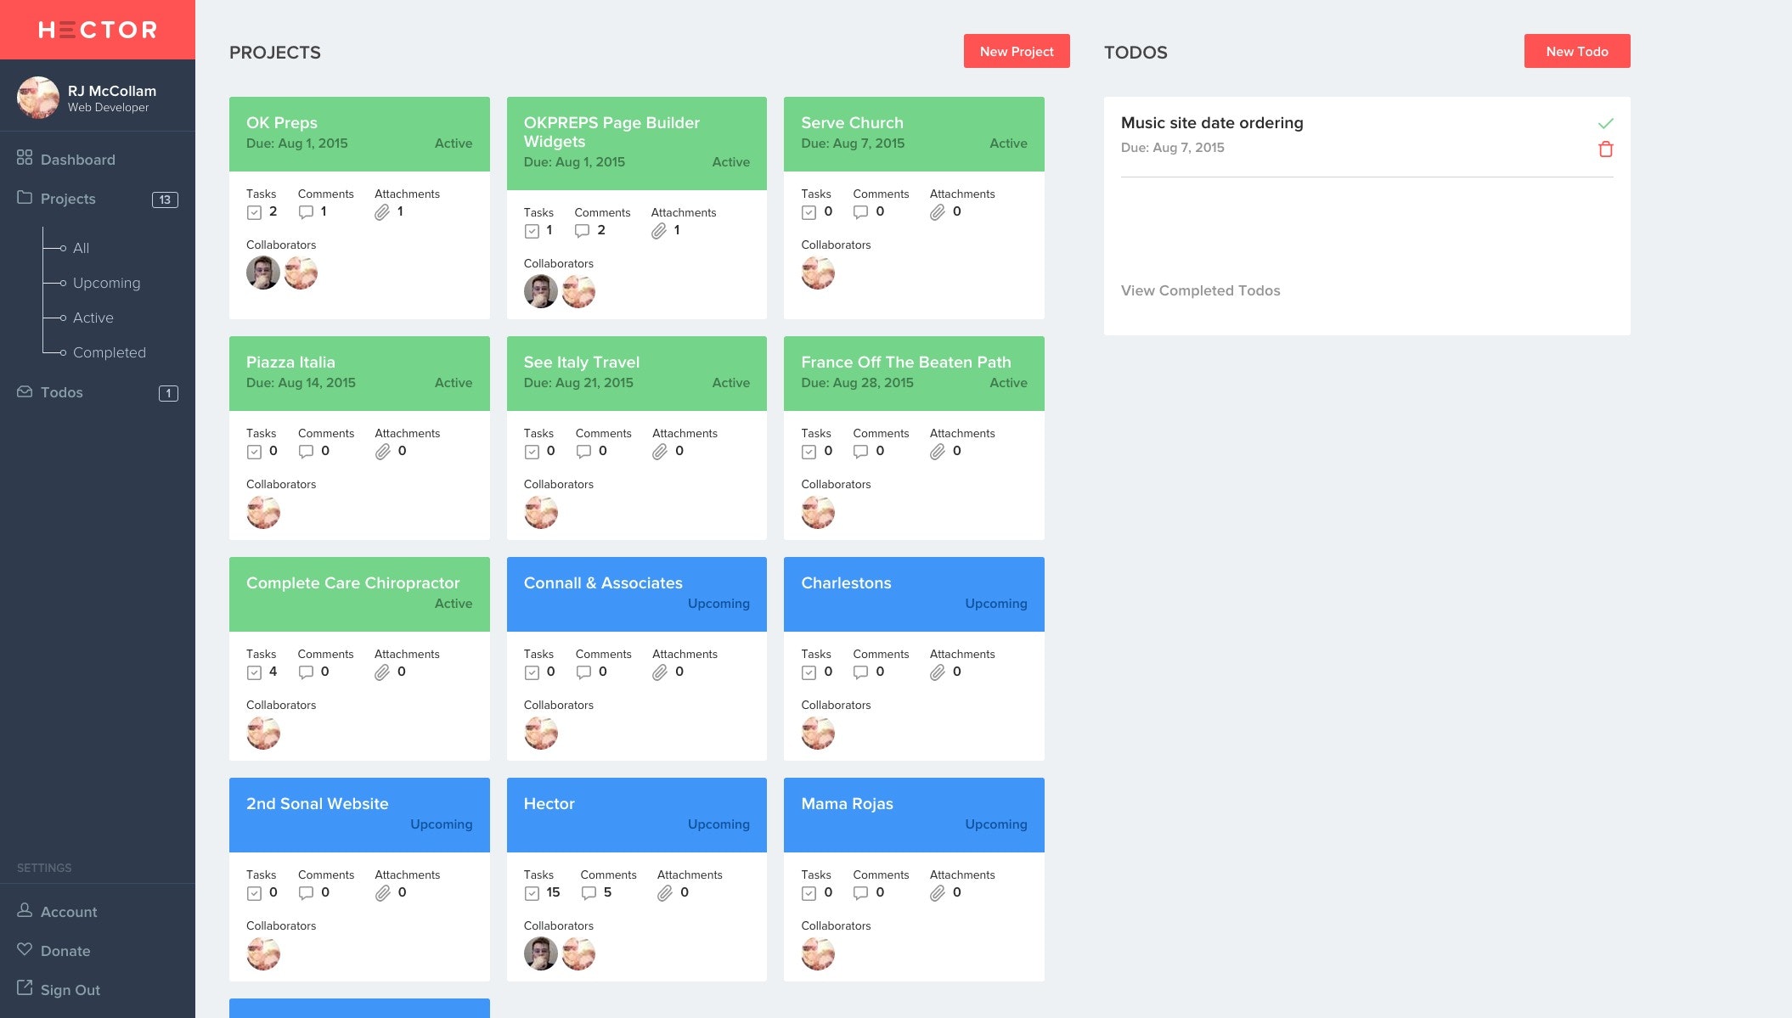Screen dimensions: 1792x1018
Task: Select the Completed projects filter
Action: [109, 352]
